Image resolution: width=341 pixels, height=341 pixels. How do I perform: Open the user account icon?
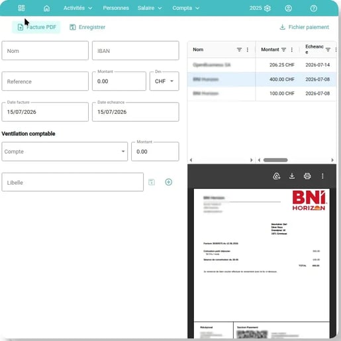pos(288,9)
